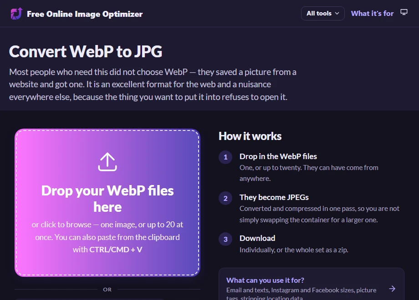Image resolution: width=419 pixels, height=300 pixels.
Task: Open the What it's for link
Action: coord(372,13)
